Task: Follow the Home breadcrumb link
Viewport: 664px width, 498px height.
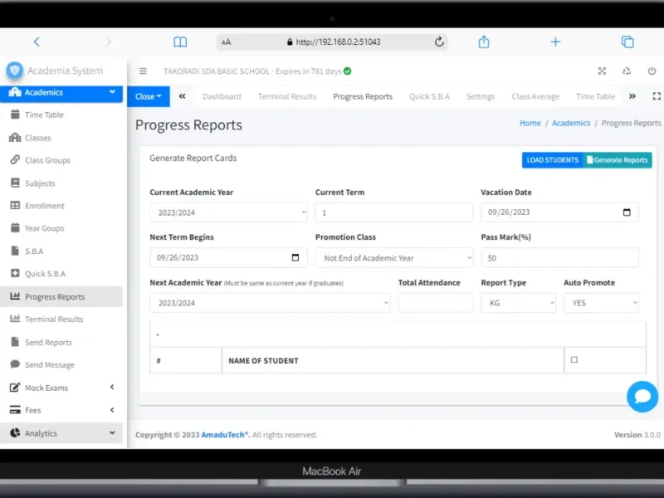Action: tap(530, 123)
